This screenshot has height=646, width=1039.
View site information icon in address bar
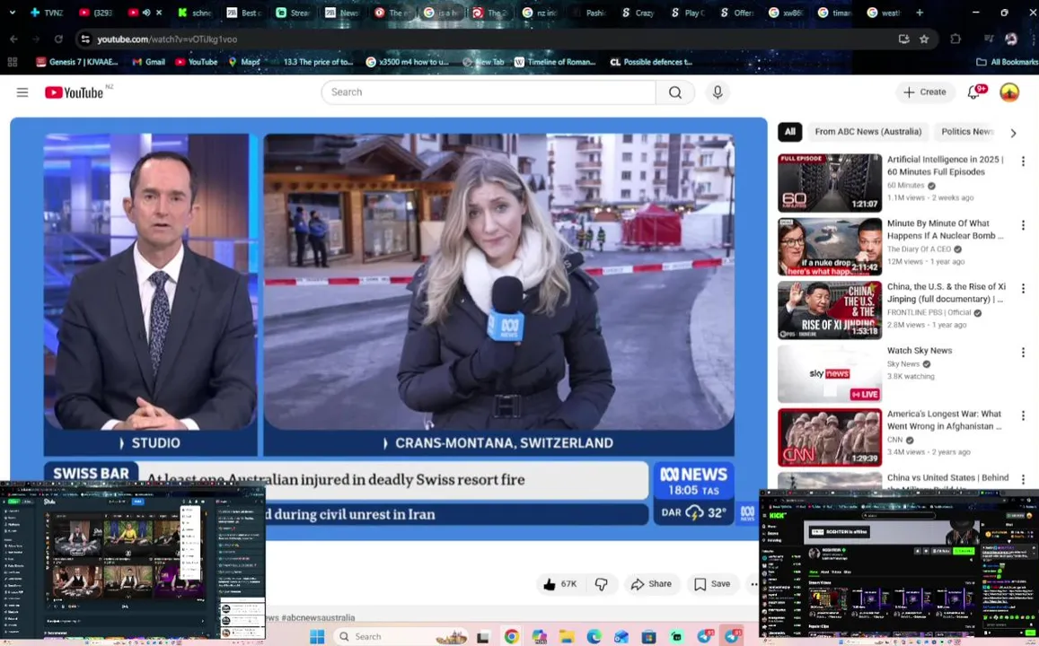85,39
